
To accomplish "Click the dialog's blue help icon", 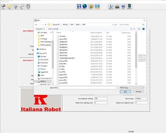I will pos(143,29).
